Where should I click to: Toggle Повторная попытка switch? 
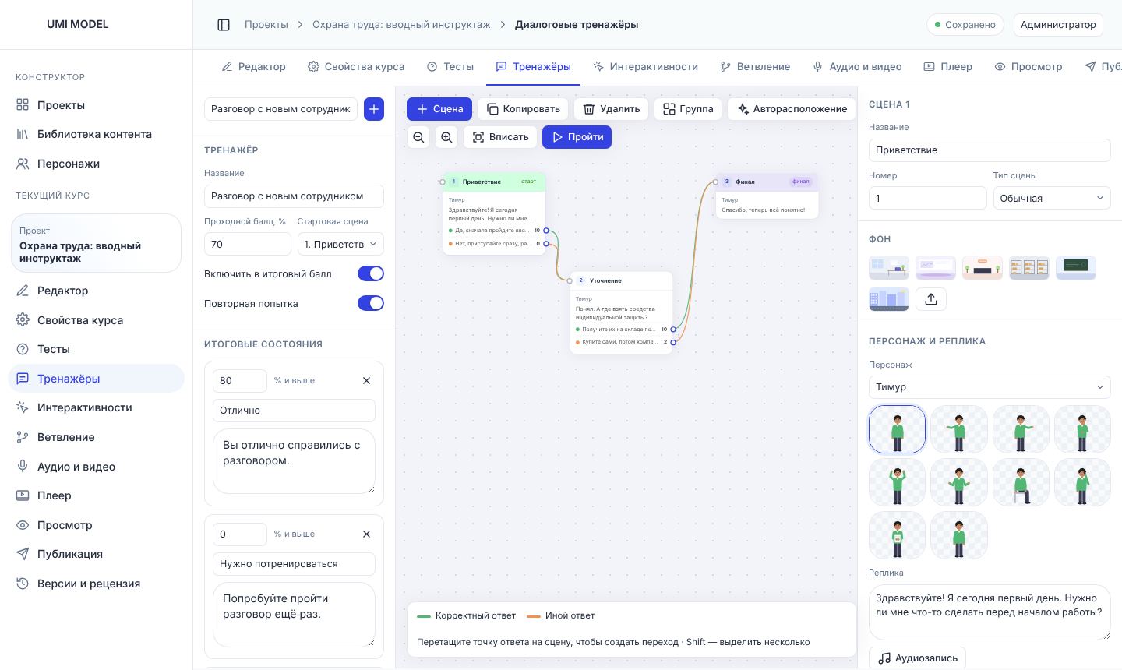[x=371, y=304]
